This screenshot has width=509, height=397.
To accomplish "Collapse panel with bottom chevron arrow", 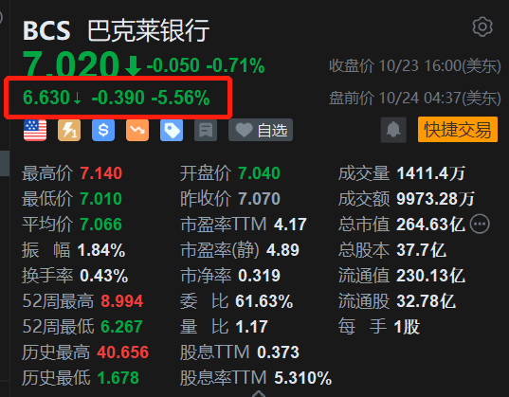I will pos(259,393).
